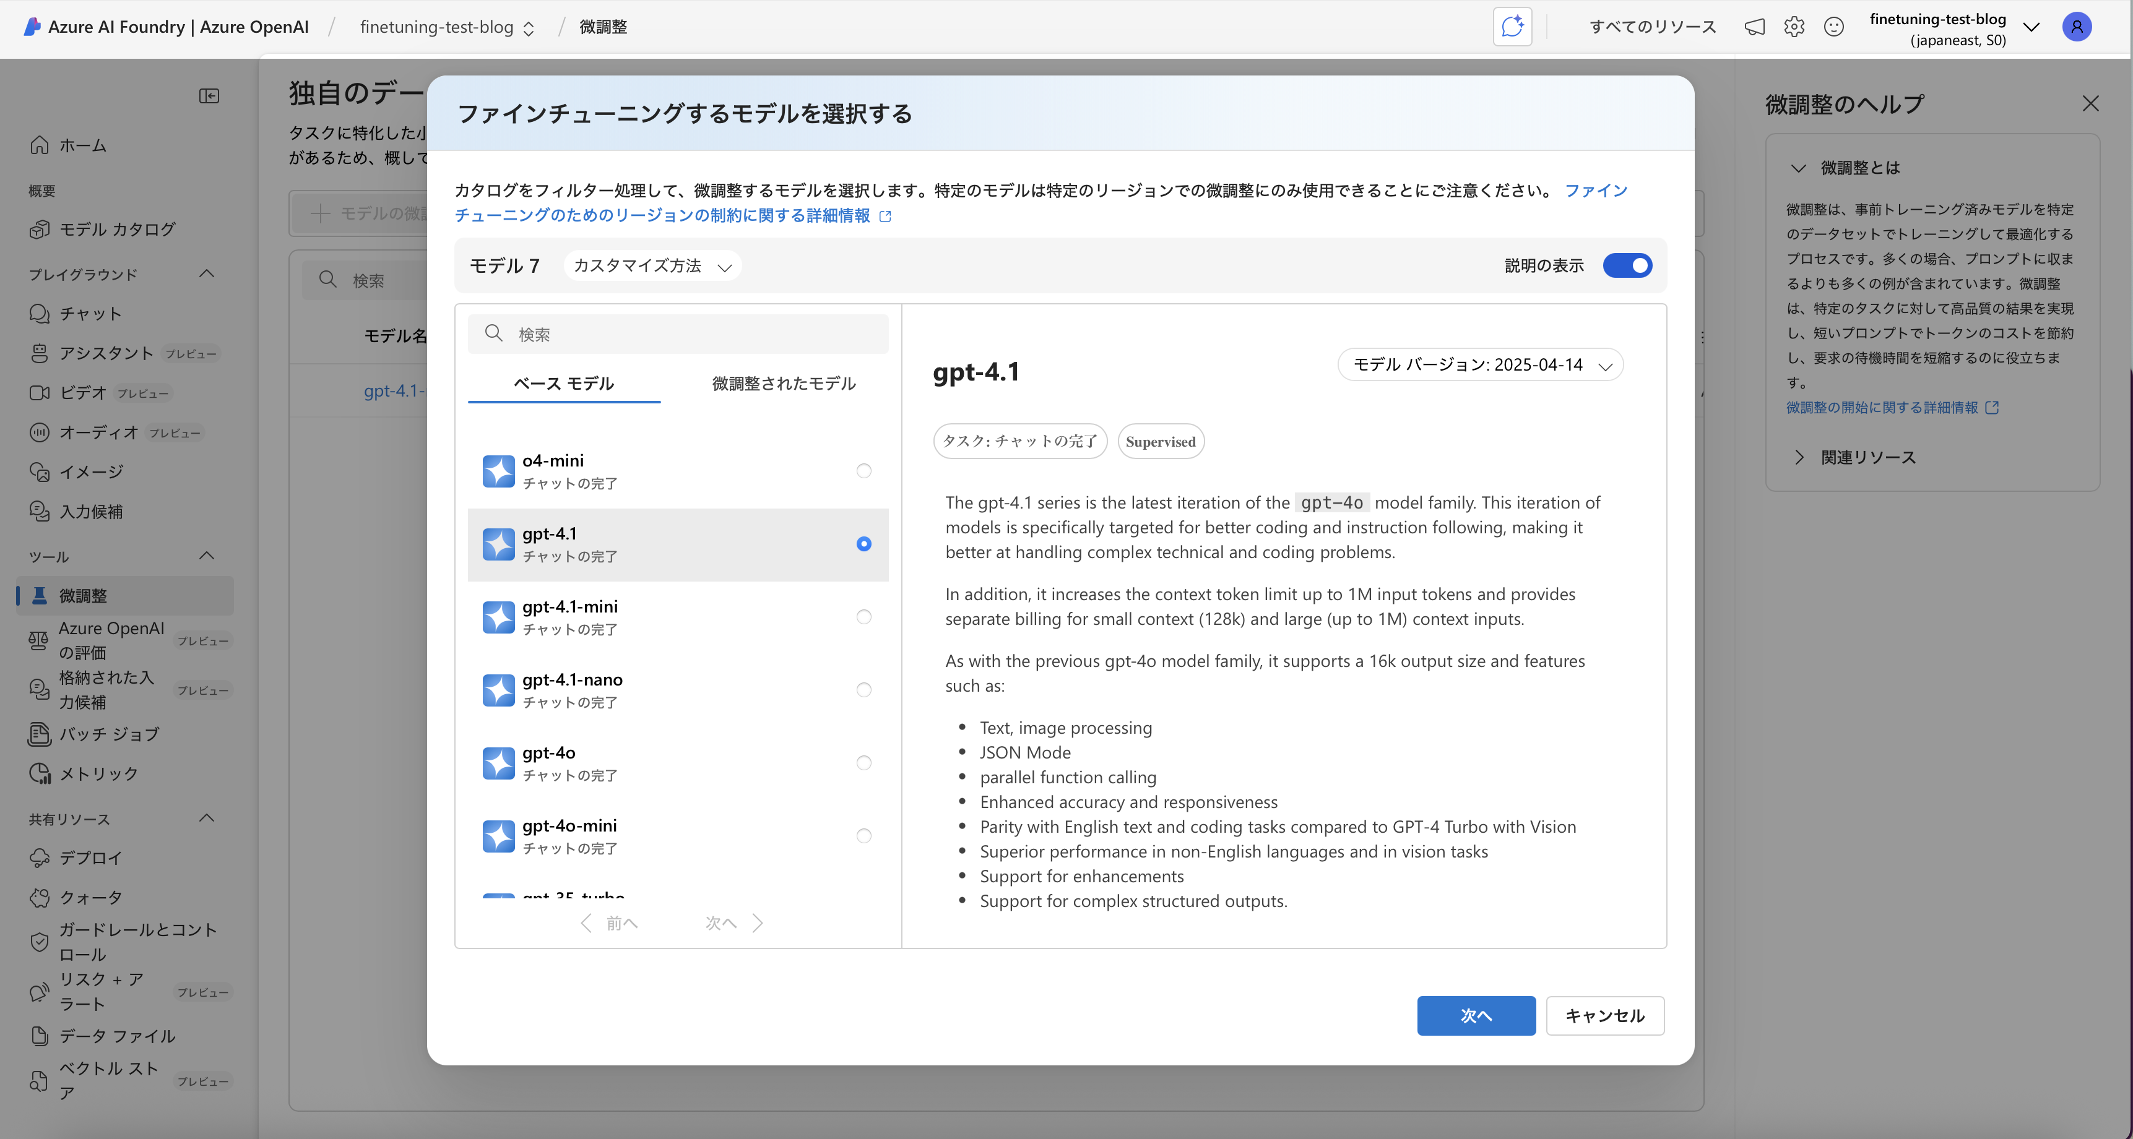The width and height of the screenshot is (2133, 1139).
Task: Click the Supervised tag
Action: coord(1160,442)
